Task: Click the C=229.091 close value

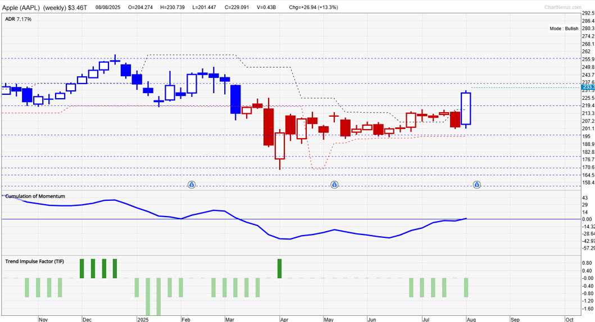Action: pos(237,7)
